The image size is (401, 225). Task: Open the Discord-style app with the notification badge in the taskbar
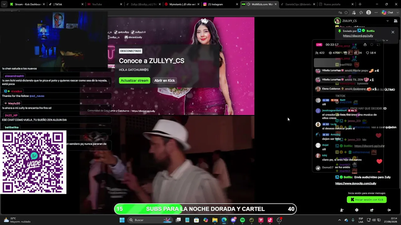point(233,220)
